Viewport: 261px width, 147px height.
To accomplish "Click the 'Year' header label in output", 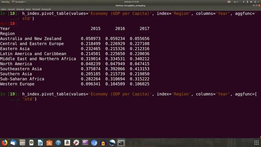I will coord(5,29).
